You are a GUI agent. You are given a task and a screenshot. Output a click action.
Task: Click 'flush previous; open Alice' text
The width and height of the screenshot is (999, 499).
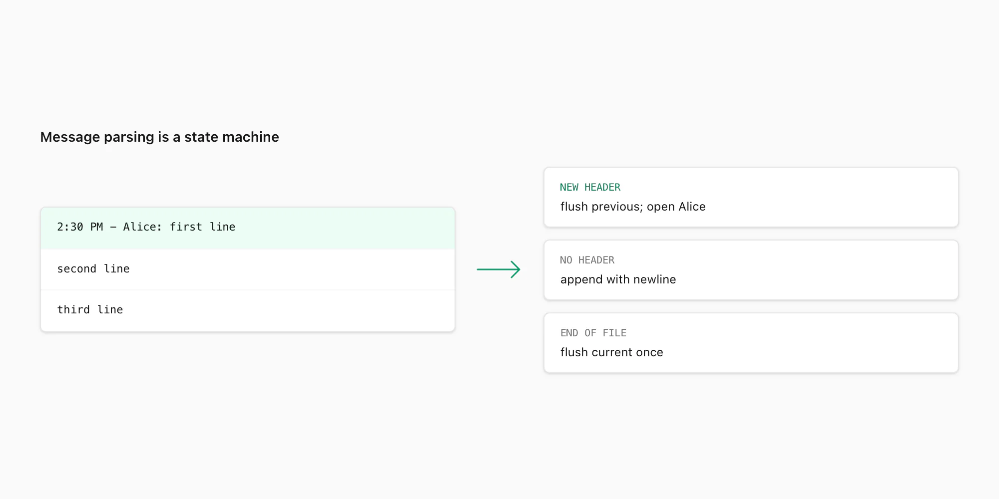click(633, 207)
